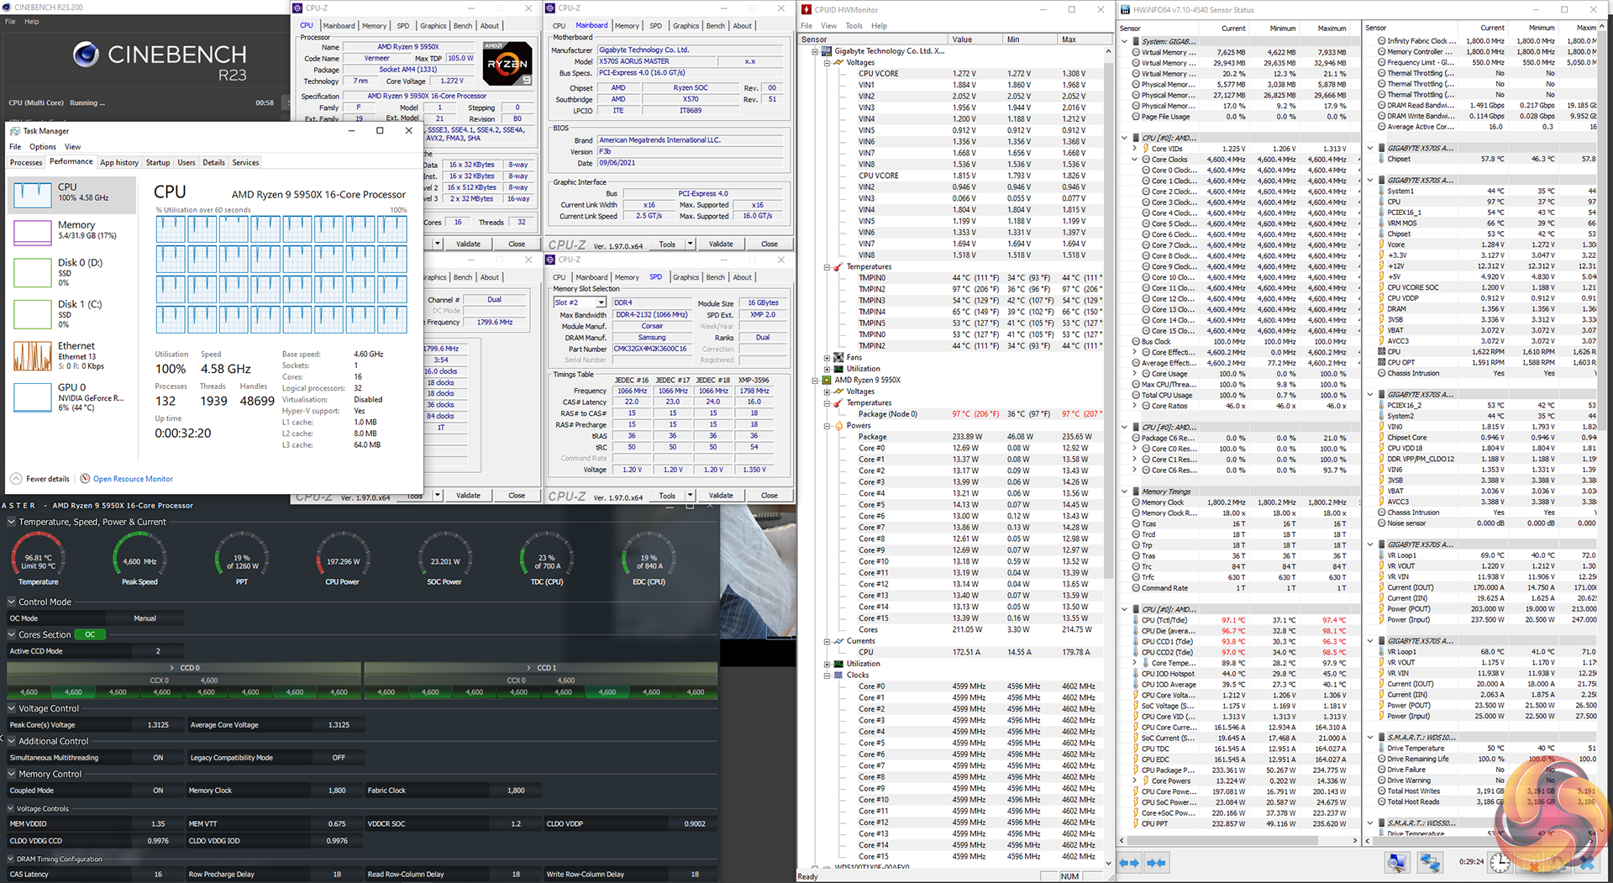Click HWiNFO shrink-layout arrows icon
This screenshot has height=883, width=1613.
(x=1156, y=863)
